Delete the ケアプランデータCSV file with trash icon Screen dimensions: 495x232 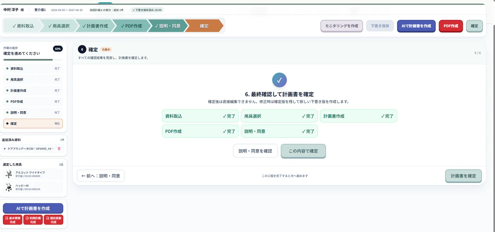(x=59, y=149)
